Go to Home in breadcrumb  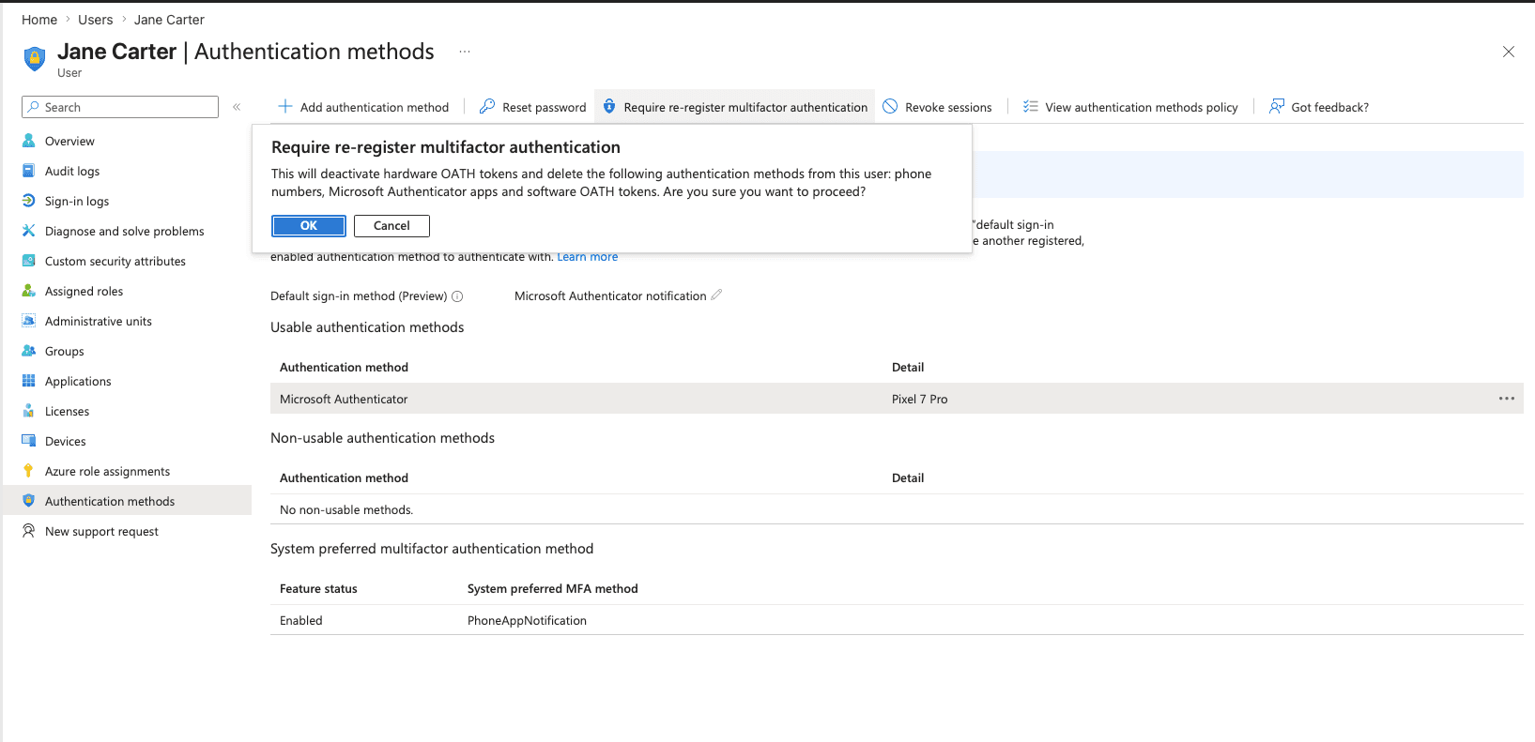pos(39,20)
